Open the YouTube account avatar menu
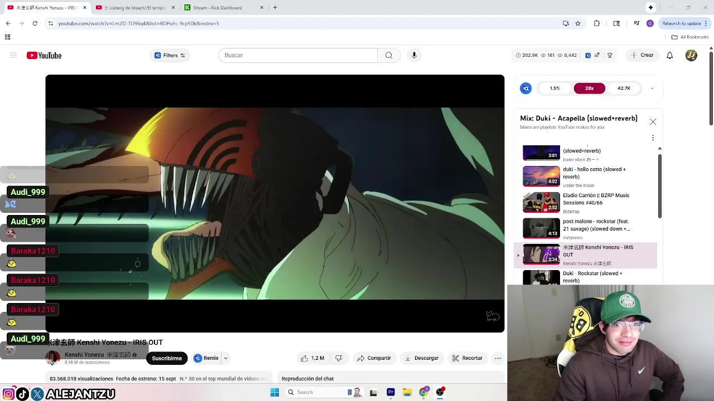This screenshot has width=714, height=401. pos(691,55)
